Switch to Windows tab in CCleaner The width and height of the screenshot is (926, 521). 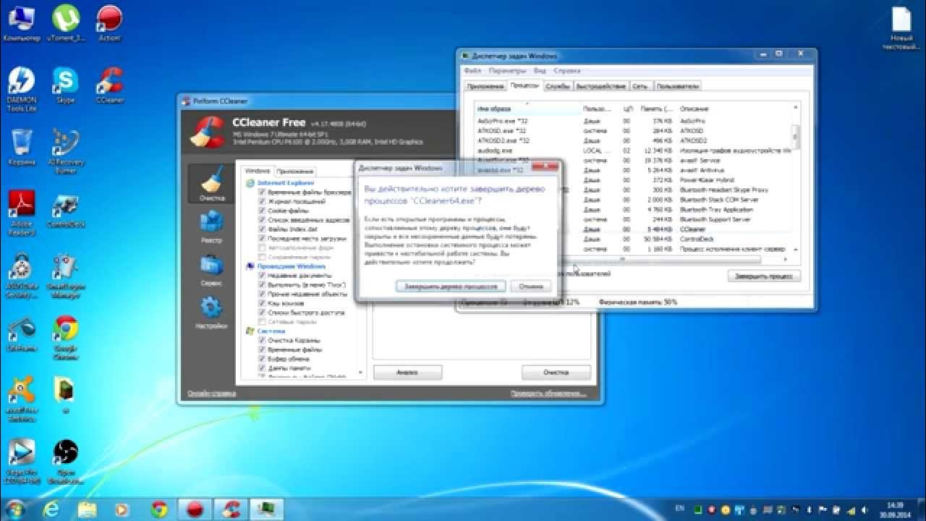[x=258, y=171]
